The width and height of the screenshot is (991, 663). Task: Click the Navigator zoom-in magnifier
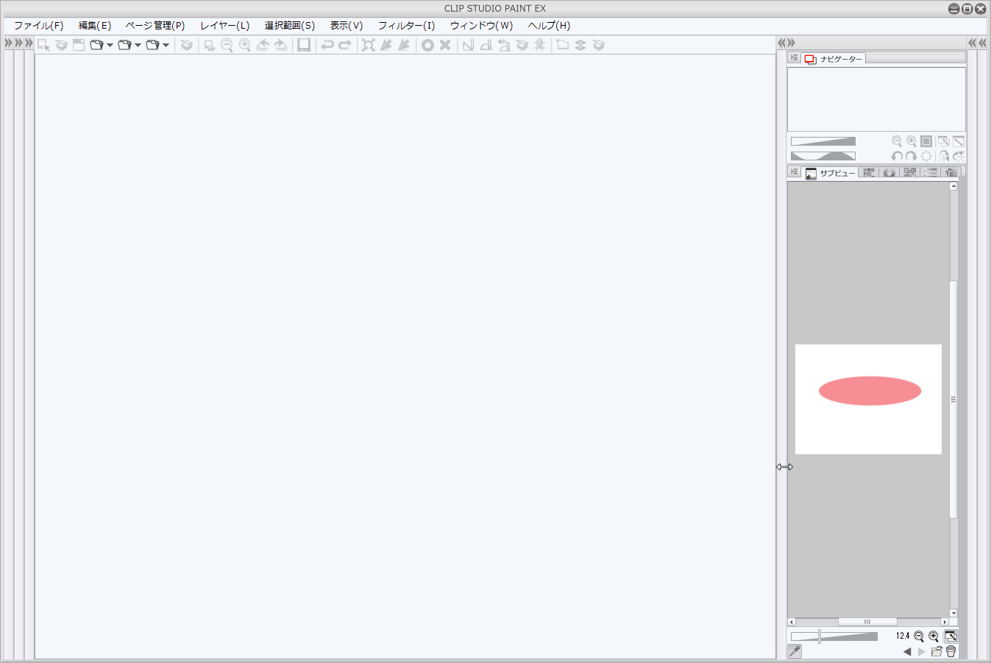pos(912,141)
